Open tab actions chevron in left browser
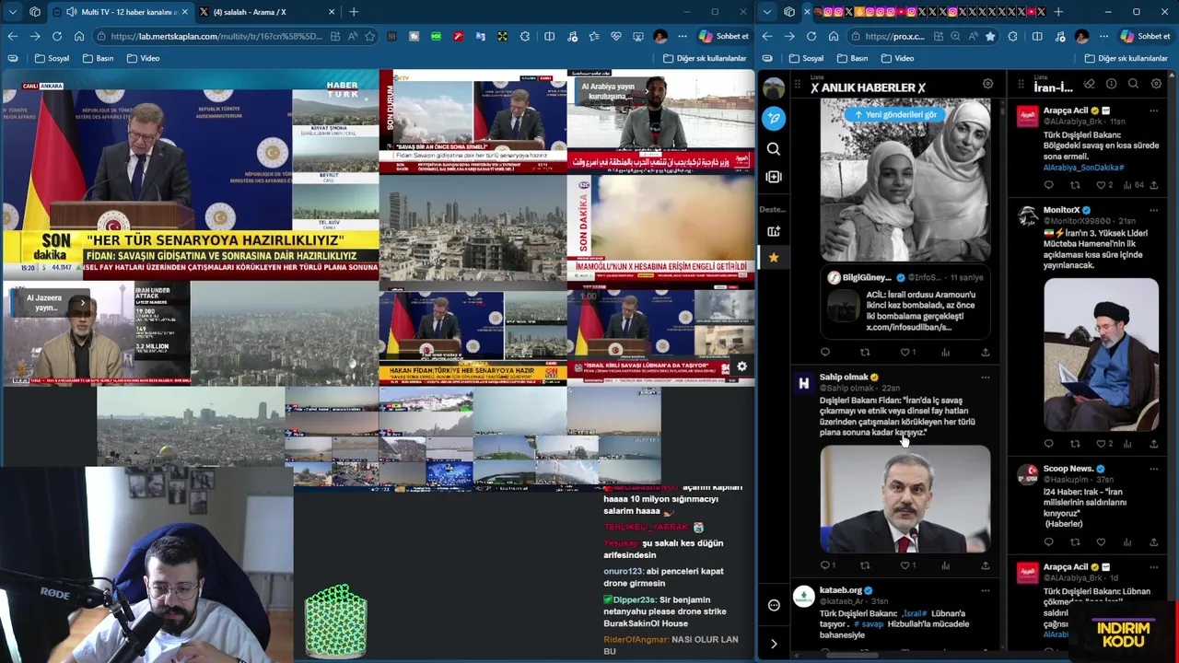Viewport: 1179px width, 663px height. click(12, 12)
